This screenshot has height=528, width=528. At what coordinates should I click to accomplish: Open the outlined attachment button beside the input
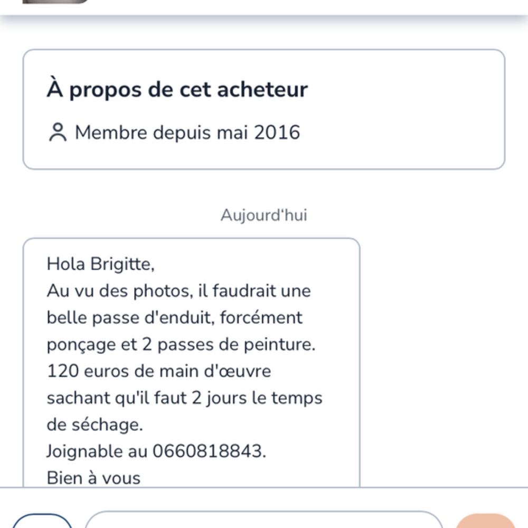tap(42, 521)
